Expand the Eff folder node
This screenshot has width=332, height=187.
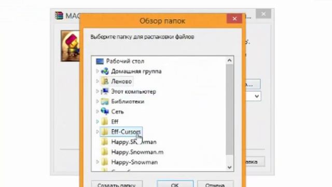[x=98, y=122]
